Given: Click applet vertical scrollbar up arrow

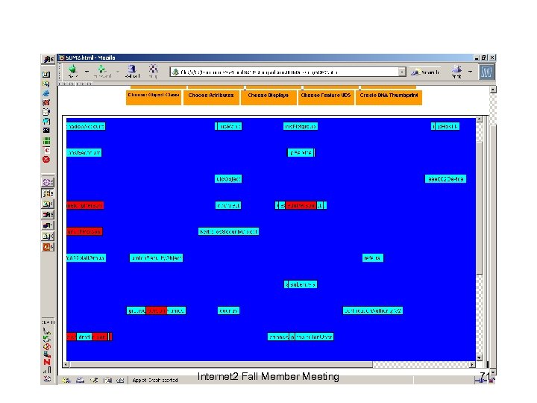Looking at the screenshot, I should click(x=479, y=119).
